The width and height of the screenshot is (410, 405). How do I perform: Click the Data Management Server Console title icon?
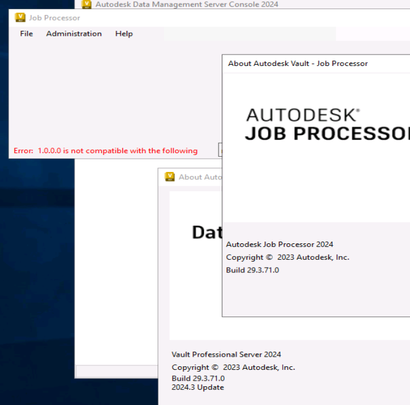click(87, 4)
